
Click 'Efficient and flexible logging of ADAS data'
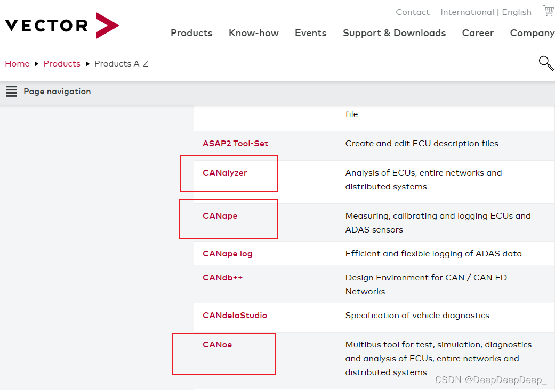(x=433, y=254)
